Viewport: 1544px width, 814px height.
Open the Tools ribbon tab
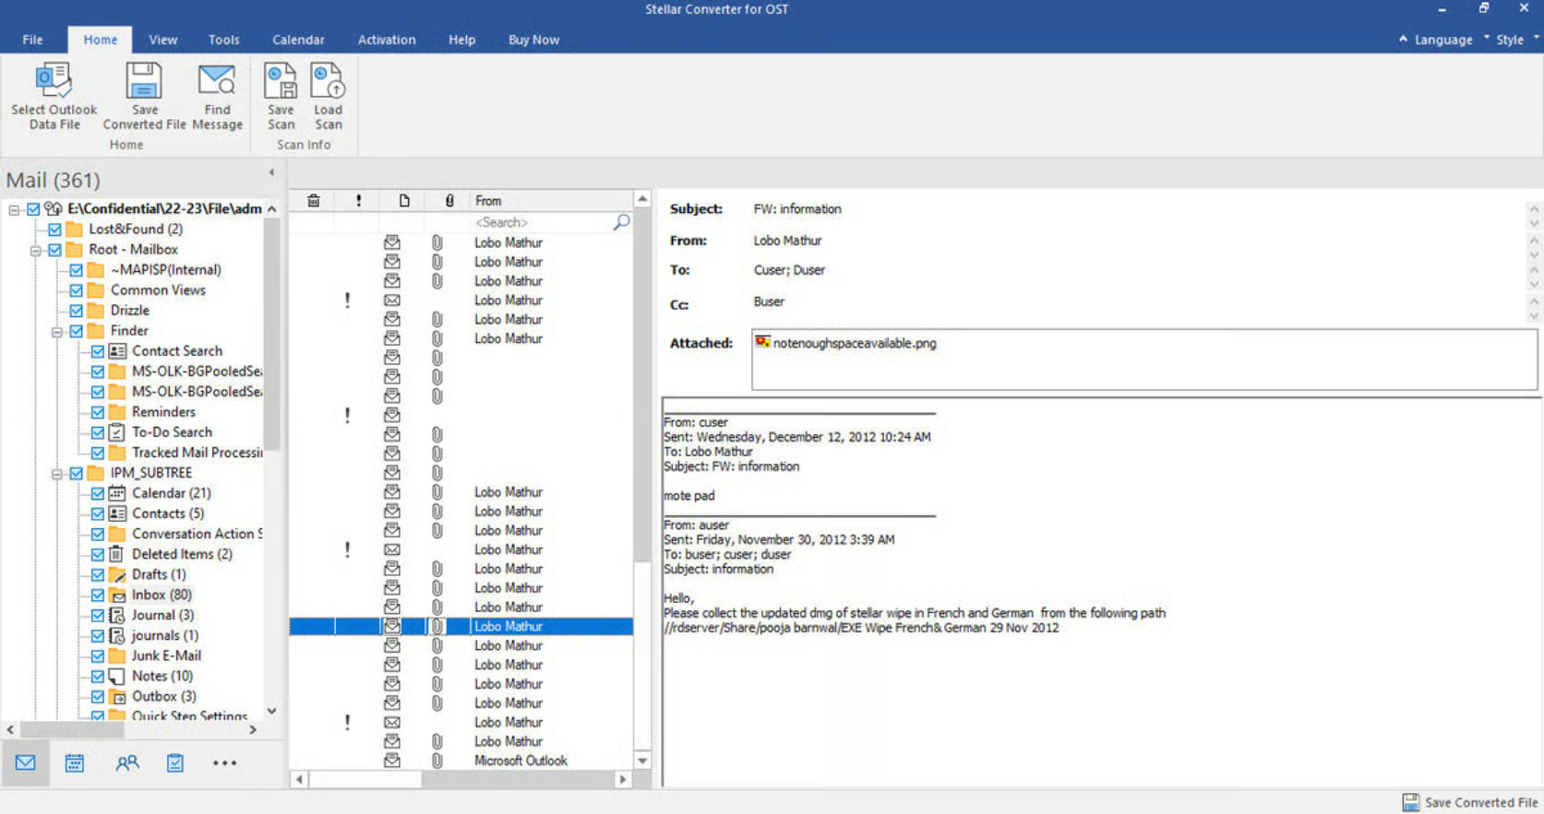tap(223, 40)
